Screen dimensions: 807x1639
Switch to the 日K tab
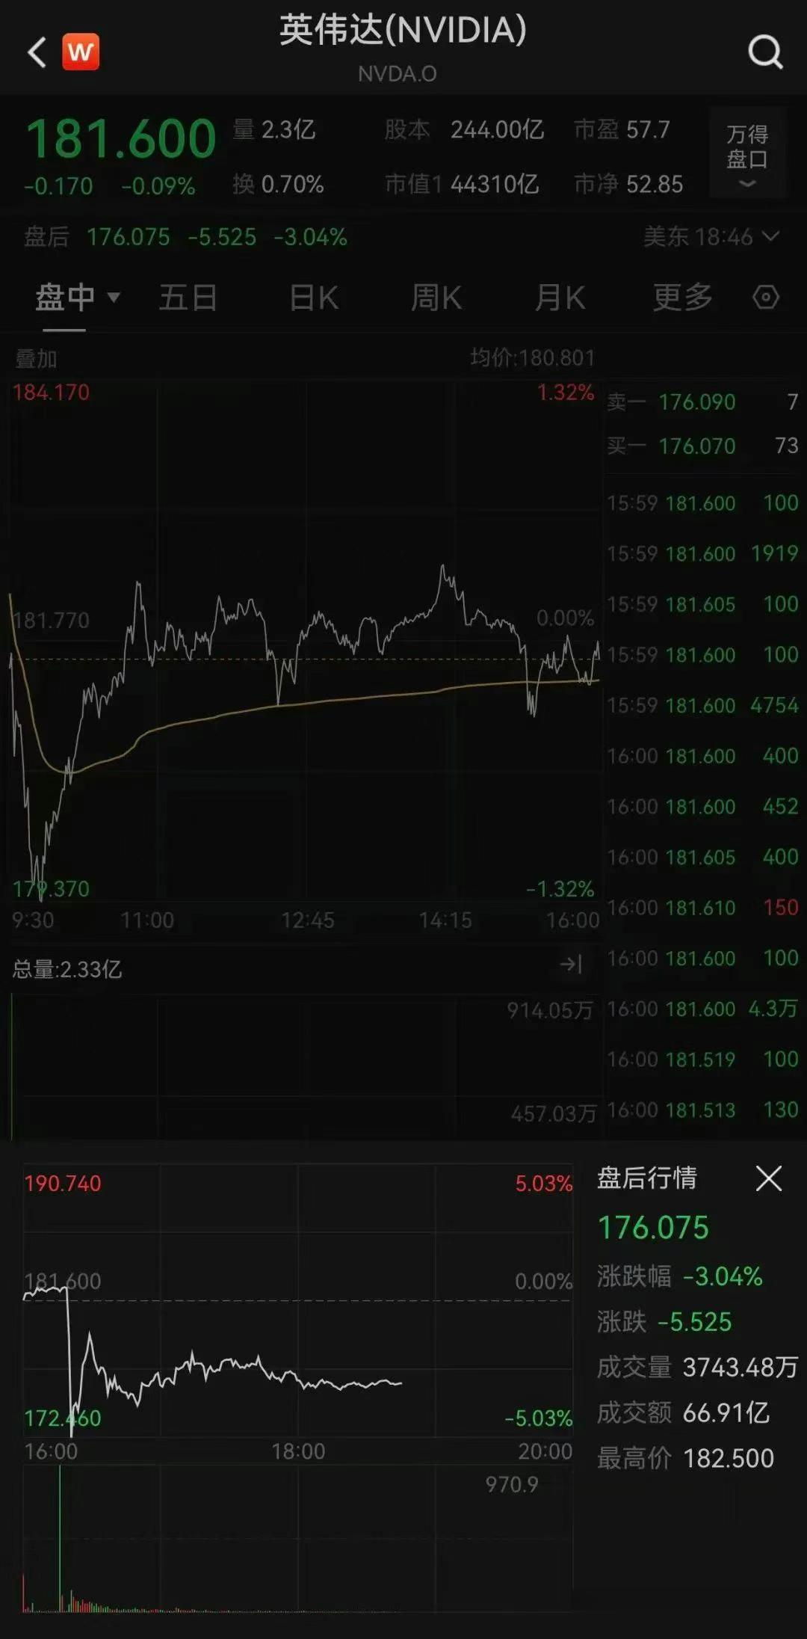pyautogui.click(x=314, y=298)
